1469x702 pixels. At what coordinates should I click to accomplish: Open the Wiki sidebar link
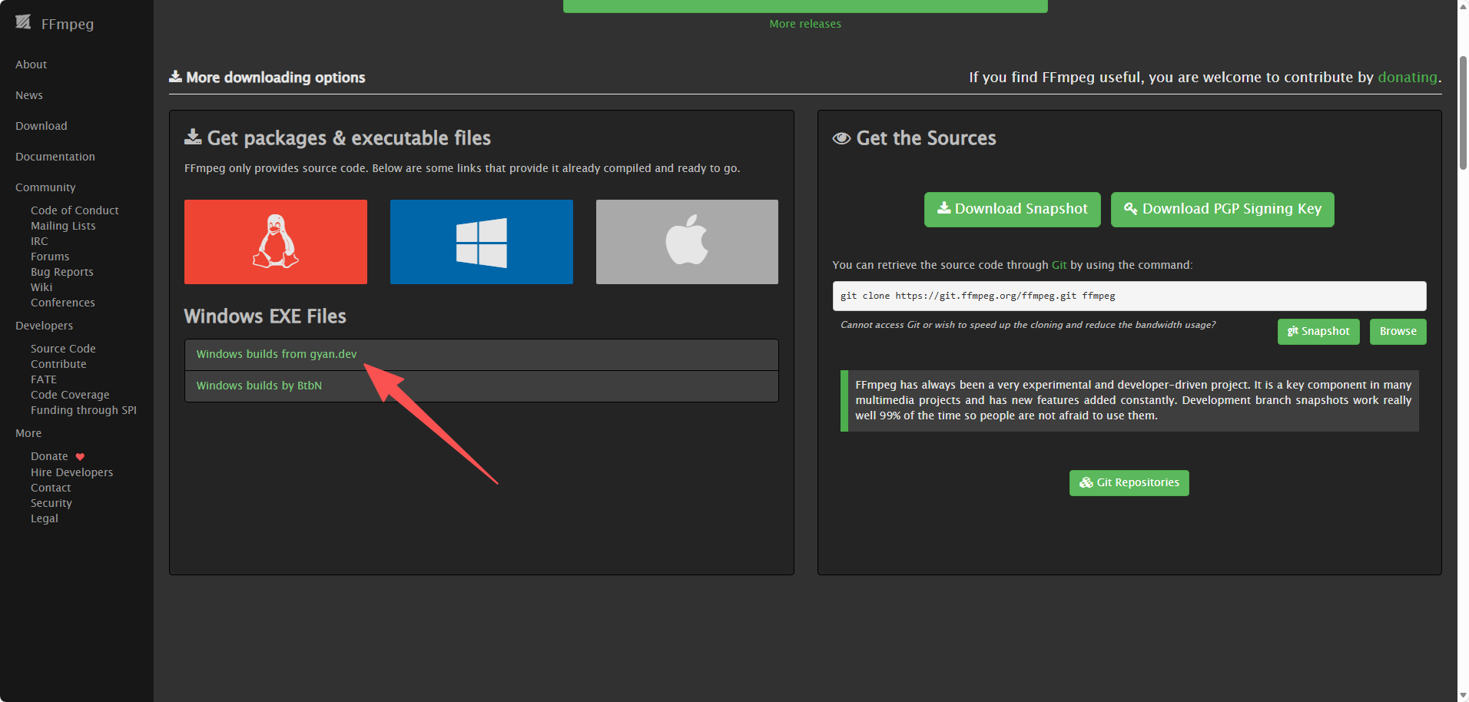coord(41,287)
